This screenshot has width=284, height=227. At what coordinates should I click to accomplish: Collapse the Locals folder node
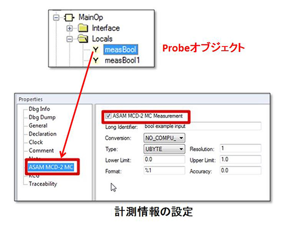click(69, 39)
